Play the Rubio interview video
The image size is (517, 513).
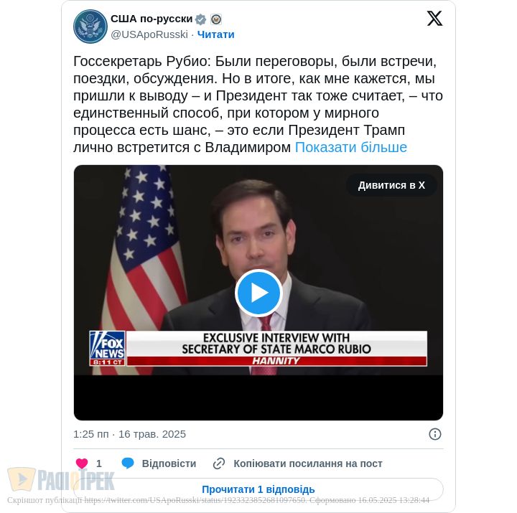258,293
